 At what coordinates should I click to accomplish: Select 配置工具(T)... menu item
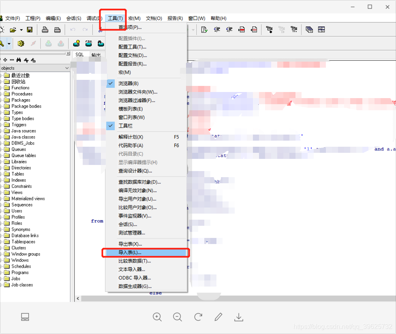(x=146, y=47)
